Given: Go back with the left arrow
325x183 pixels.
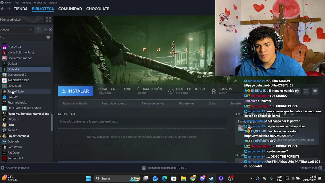Looking at the screenshot, I should point(2,9).
